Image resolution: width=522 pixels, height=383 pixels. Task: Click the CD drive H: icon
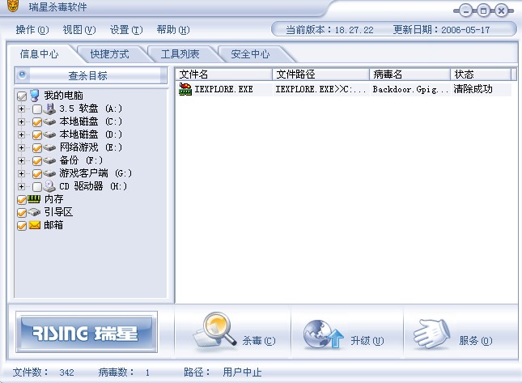click(x=49, y=186)
